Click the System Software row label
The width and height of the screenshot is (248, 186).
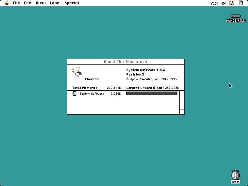coord(91,94)
